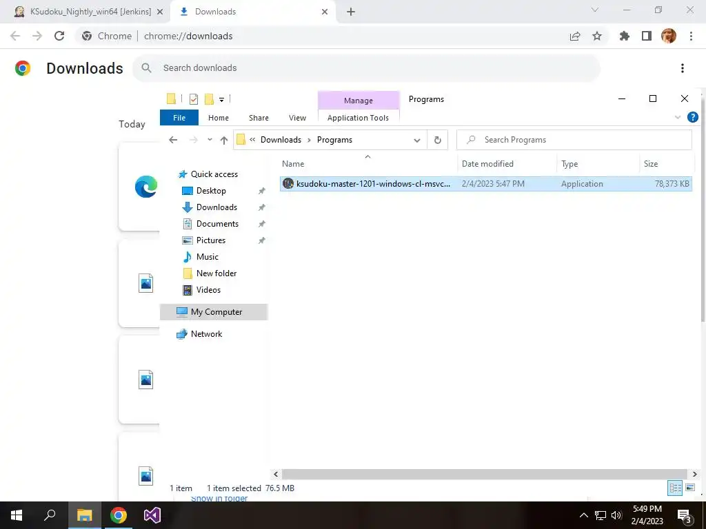Click Chrome icon on the taskbar
Image resolution: width=706 pixels, height=529 pixels.
[x=119, y=515]
